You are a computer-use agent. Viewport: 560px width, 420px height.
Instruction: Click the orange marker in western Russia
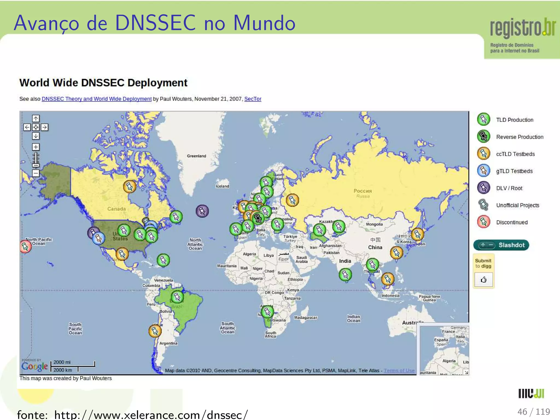(x=292, y=200)
